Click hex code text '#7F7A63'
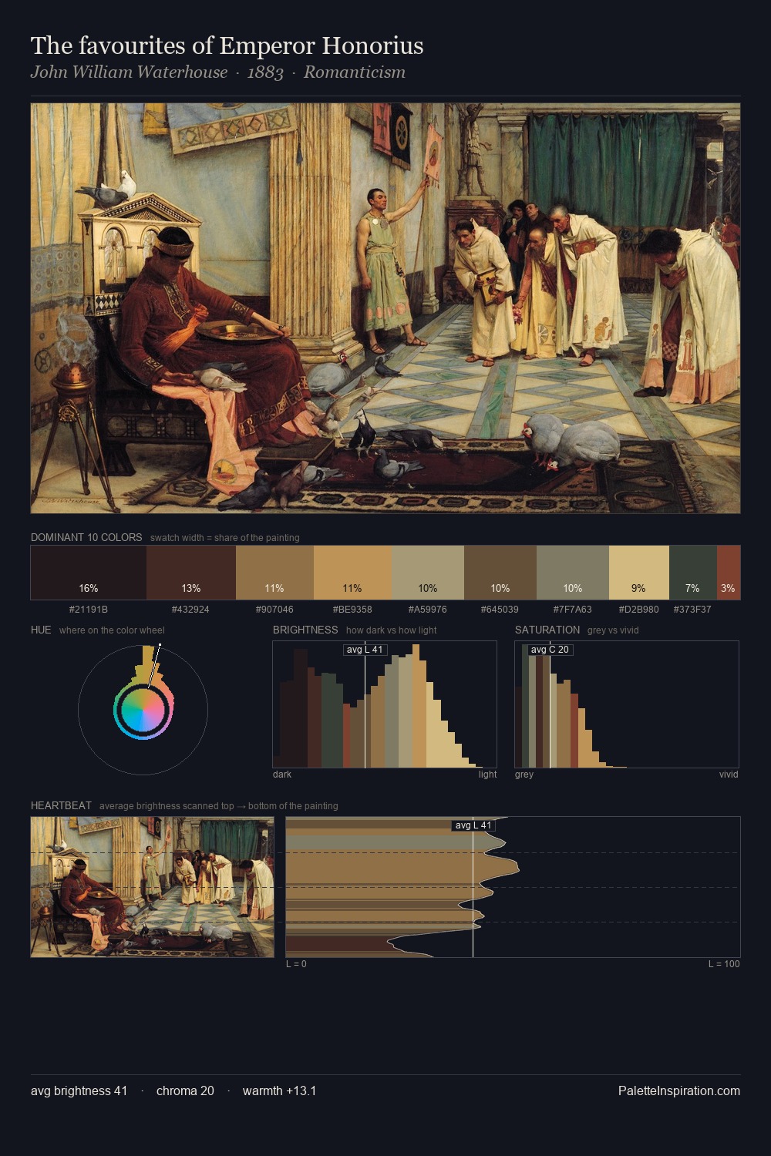 [x=573, y=609]
